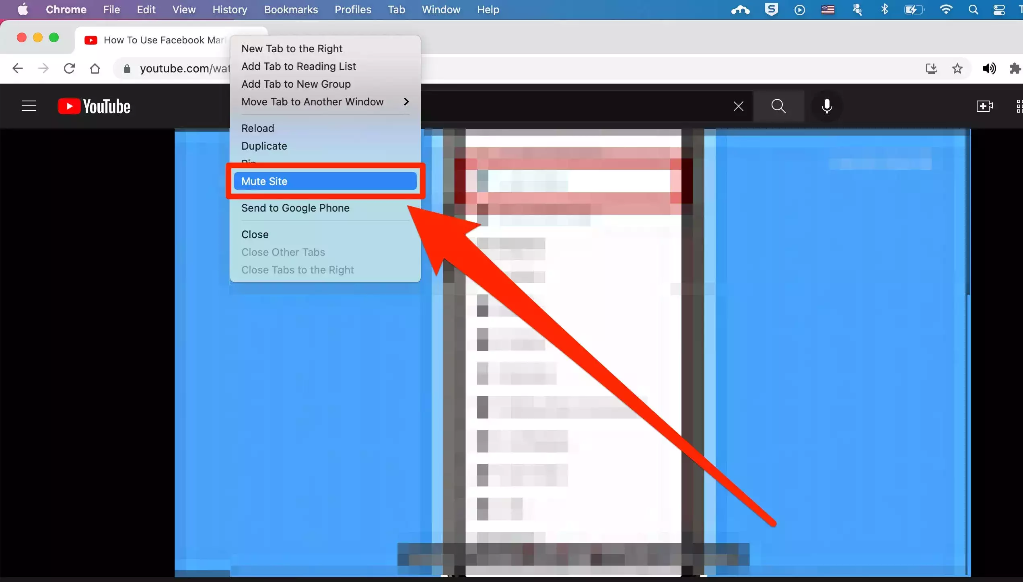The image size is (1023, 582).
Task: Open the Apple menu
Action: pyautogui.click(x=23, y=9)
